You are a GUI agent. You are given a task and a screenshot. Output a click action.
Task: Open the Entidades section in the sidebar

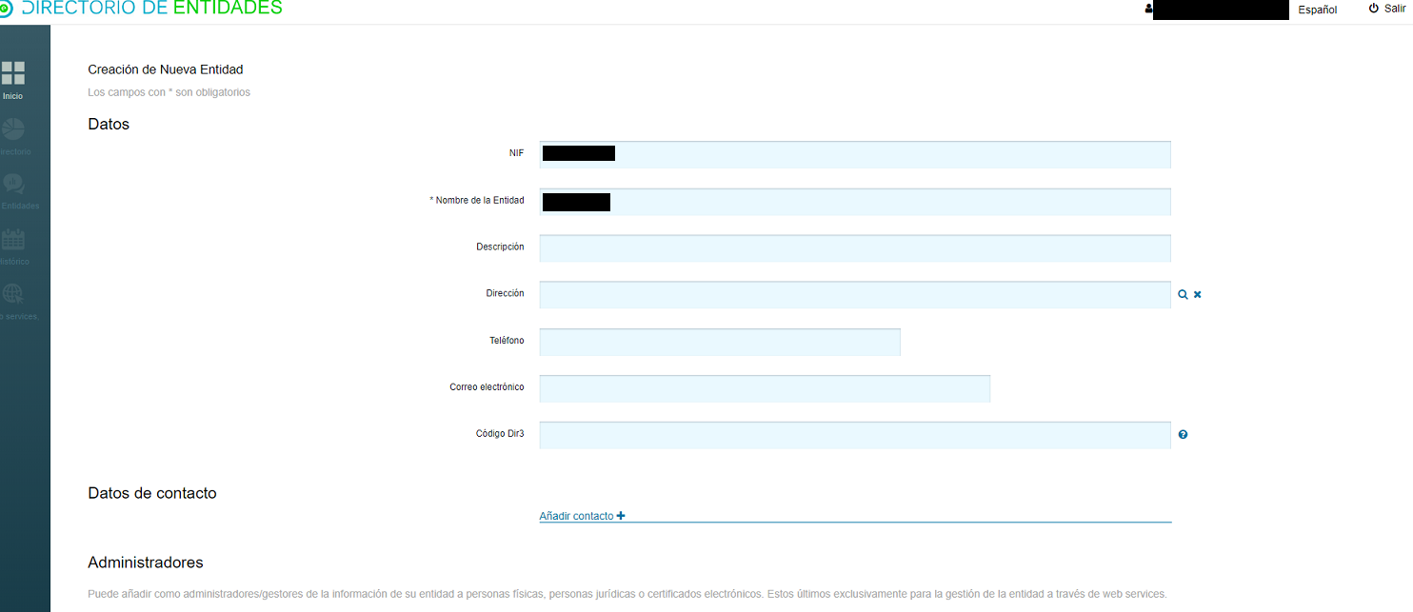click(x=13, y=188)
